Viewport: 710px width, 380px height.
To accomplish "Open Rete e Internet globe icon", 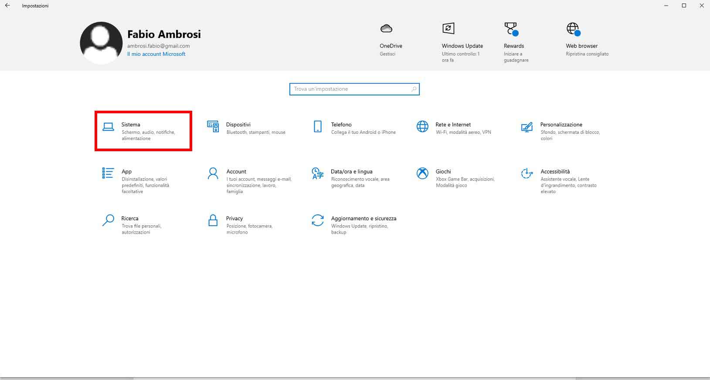I will (x=422, y=127).
